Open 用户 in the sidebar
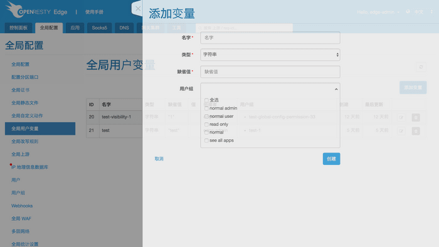 point(16,180)
